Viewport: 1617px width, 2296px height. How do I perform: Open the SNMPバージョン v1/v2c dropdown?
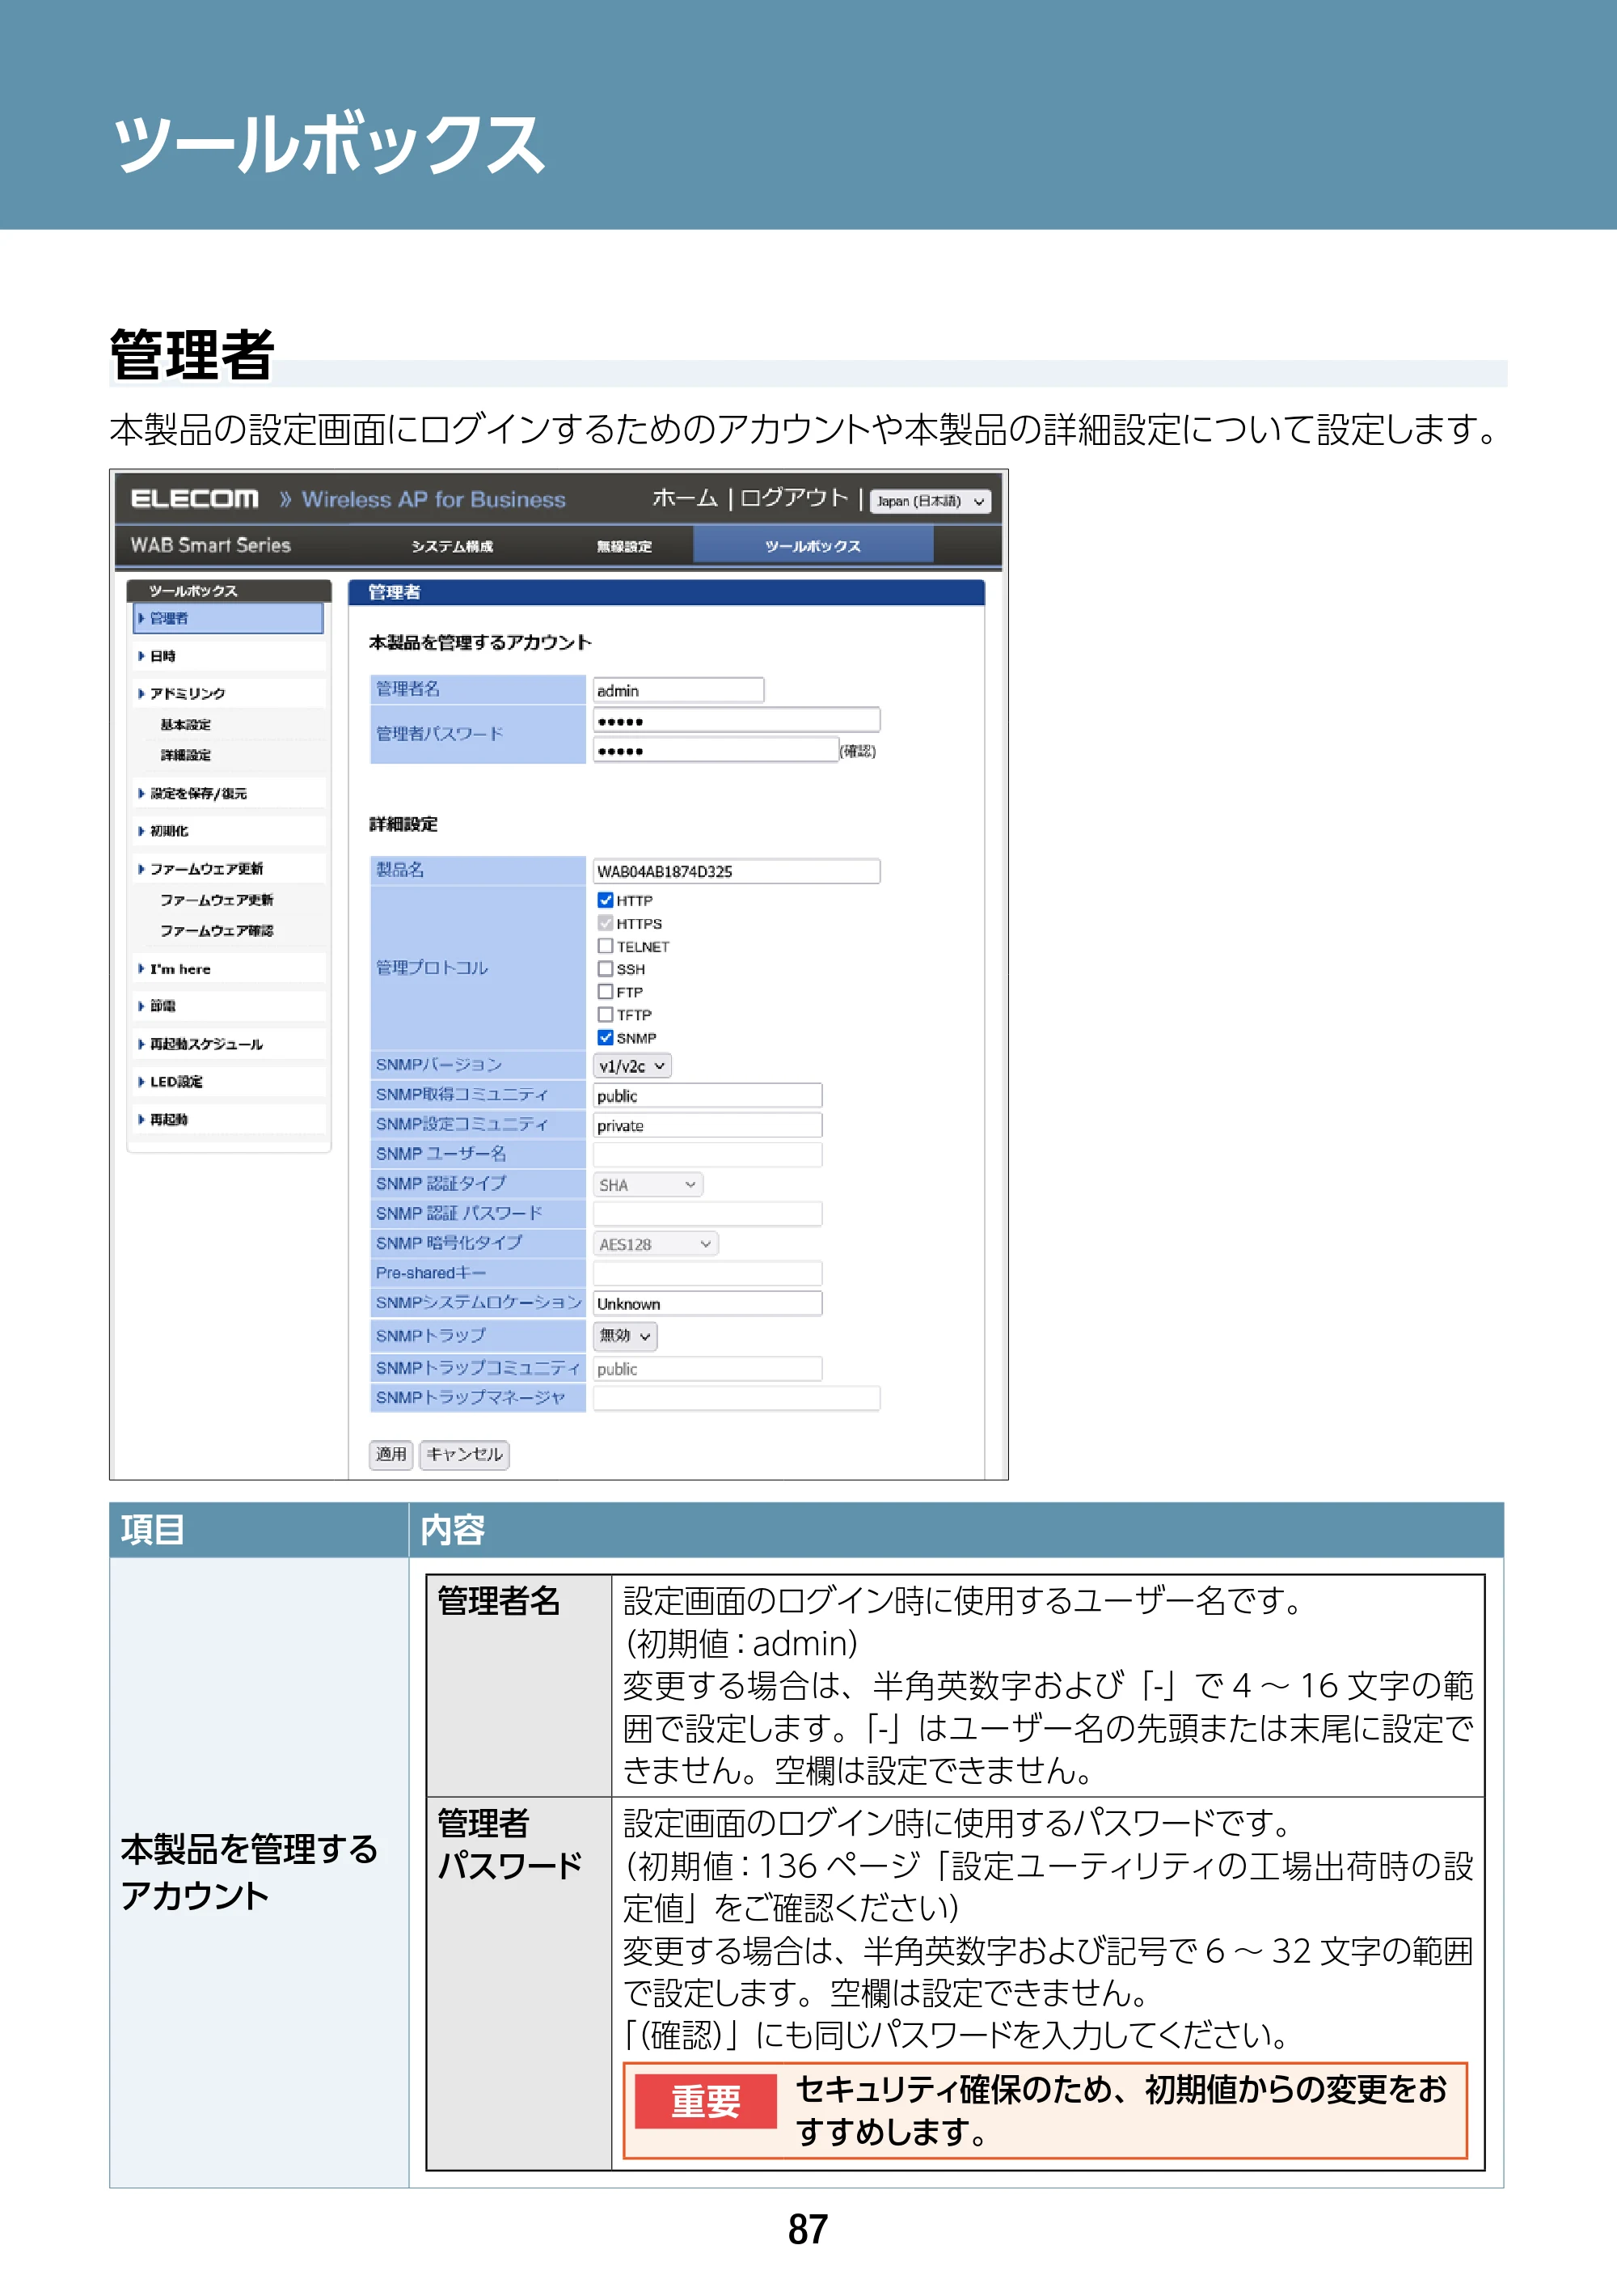pos(631,1066)
